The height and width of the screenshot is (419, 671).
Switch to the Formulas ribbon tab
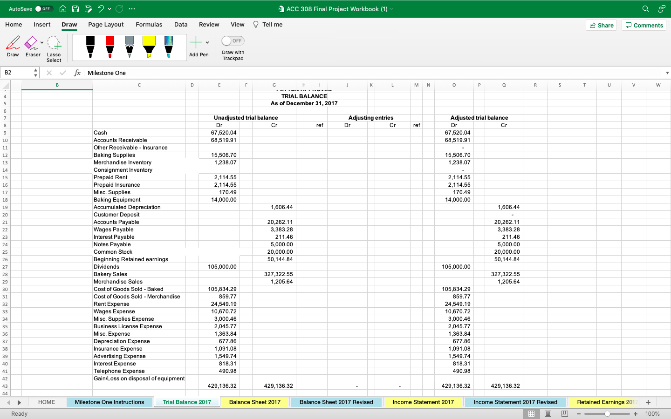[149, 25]
